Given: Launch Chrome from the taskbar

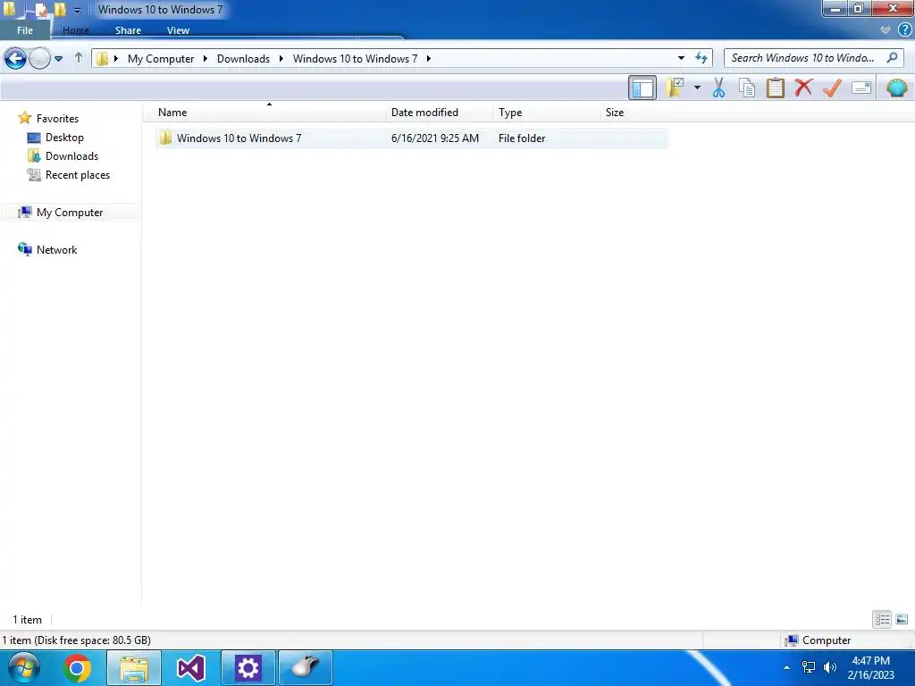Looking at the screenshot, I should tap(77, 668).
